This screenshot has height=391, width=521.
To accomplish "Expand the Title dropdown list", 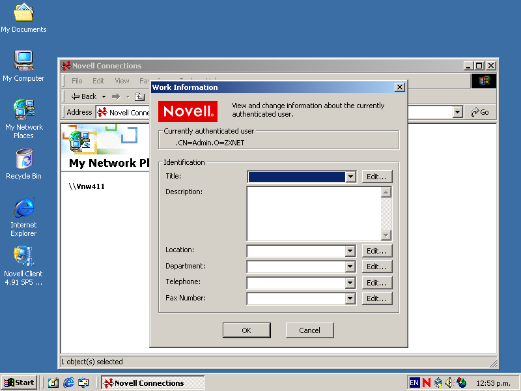I will 350,177.
